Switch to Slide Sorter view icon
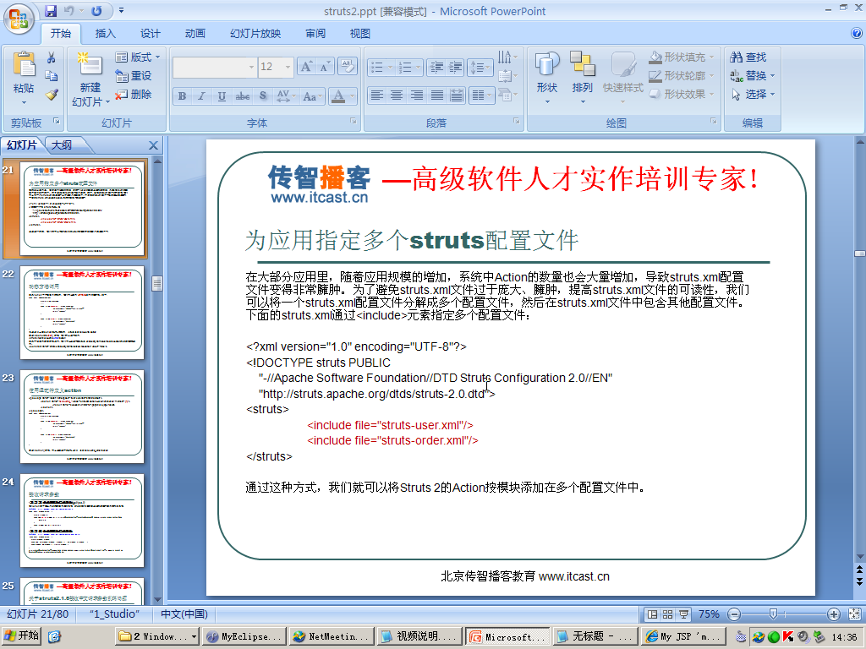866x649 pixels. point(668,614)
